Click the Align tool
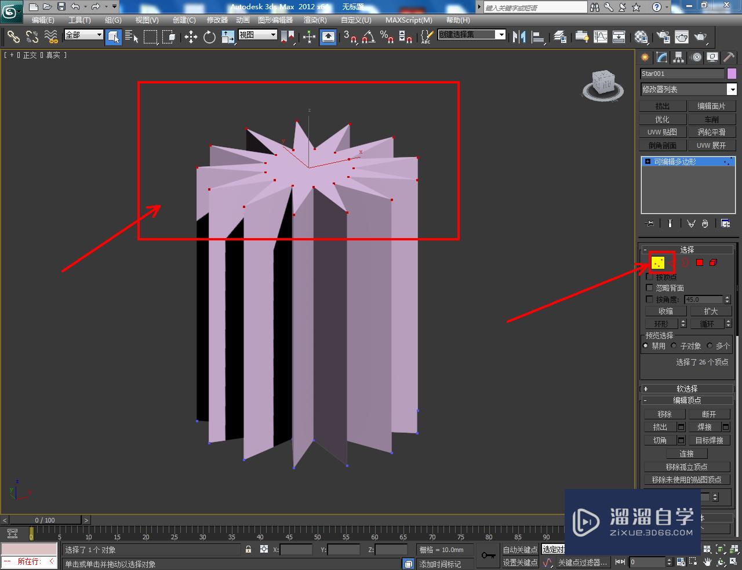Image resolution: width=742 pixels, height=570 pixels. [x=538, y=37]
